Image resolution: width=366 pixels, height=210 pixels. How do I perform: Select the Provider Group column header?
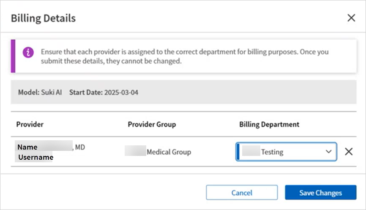[152, 124]
